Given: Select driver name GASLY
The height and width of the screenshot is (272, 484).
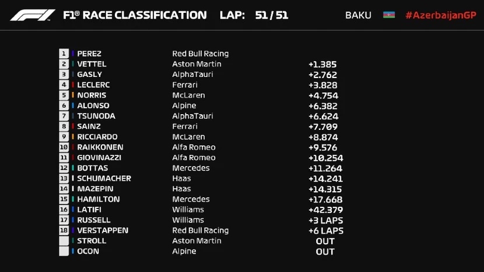Looking at the screenshot, I should point(89,75).
